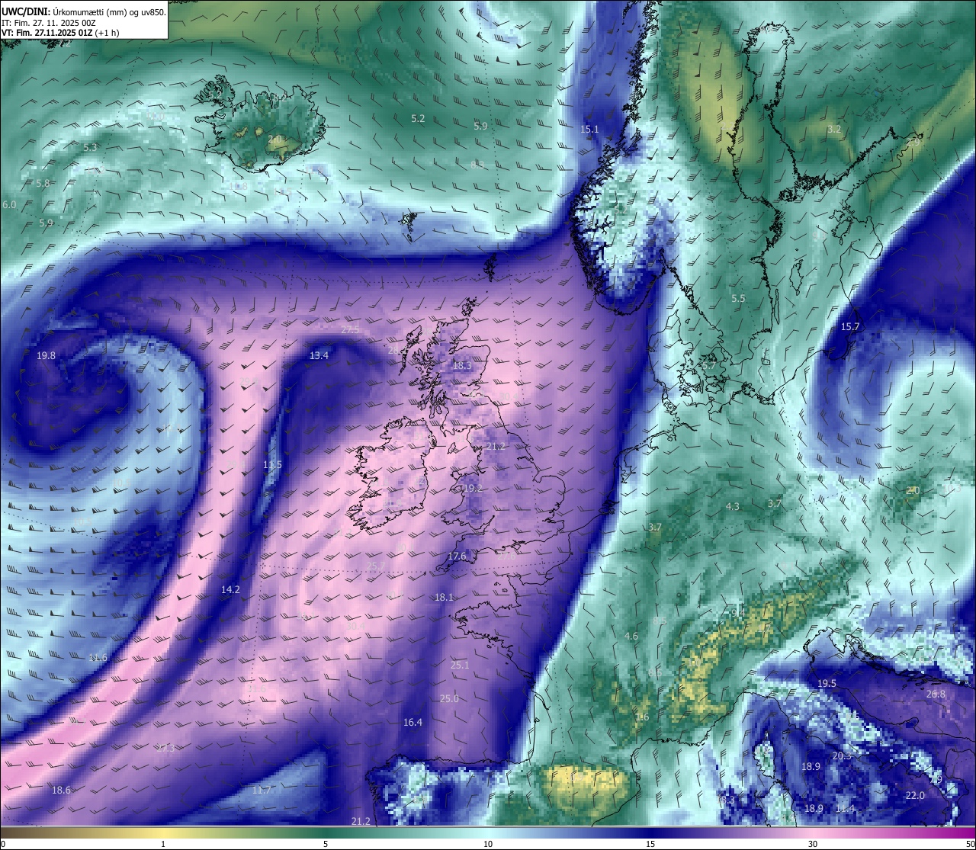976x850 pixels.
Task: Click the '1' tick on the color scale
Action: pos(163,844)
